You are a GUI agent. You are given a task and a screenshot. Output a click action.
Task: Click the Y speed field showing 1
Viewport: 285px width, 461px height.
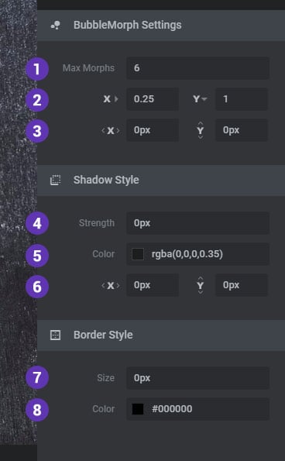pyautogui.click(x=242, y=99)
